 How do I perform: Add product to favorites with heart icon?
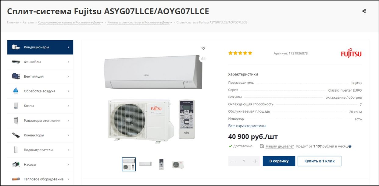click(x=203, y=48)
